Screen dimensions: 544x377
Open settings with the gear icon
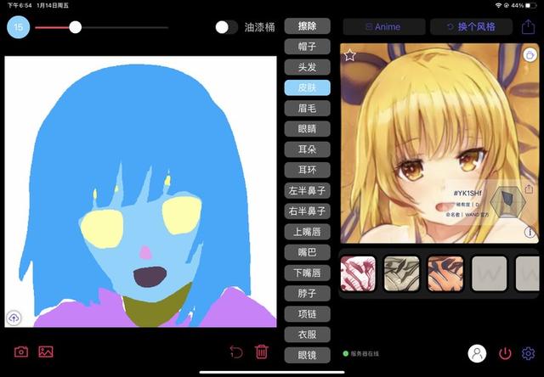[529, 353]
